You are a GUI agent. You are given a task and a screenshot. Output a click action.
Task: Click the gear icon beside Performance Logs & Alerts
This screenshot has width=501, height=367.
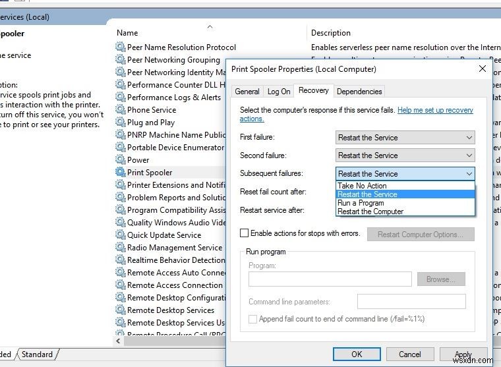tap(120, 97)
